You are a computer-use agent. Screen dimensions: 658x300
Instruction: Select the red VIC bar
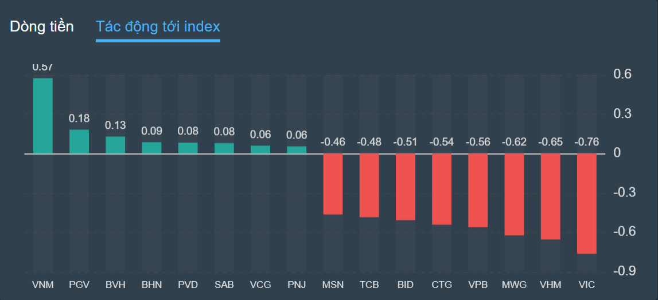[587, 203]
